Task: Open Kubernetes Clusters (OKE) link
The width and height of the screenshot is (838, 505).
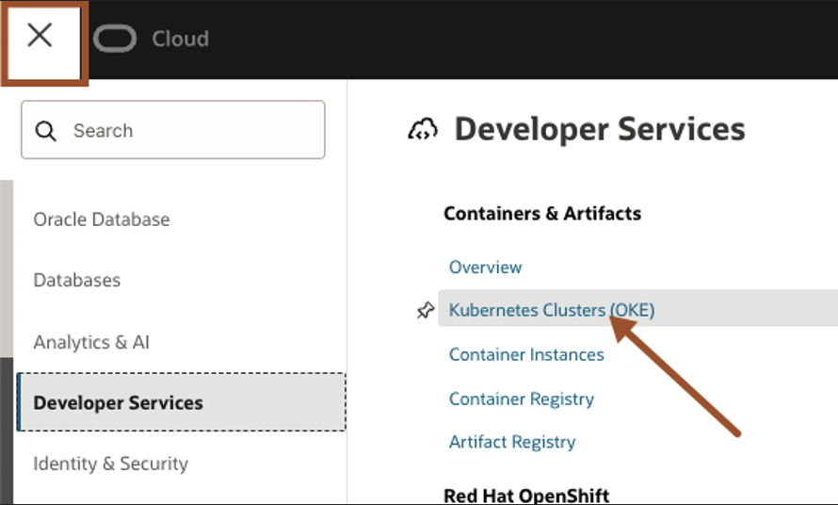Action: click(x=551, y=310)
